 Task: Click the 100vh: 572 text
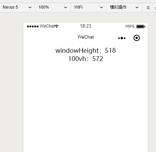point(86,59)
